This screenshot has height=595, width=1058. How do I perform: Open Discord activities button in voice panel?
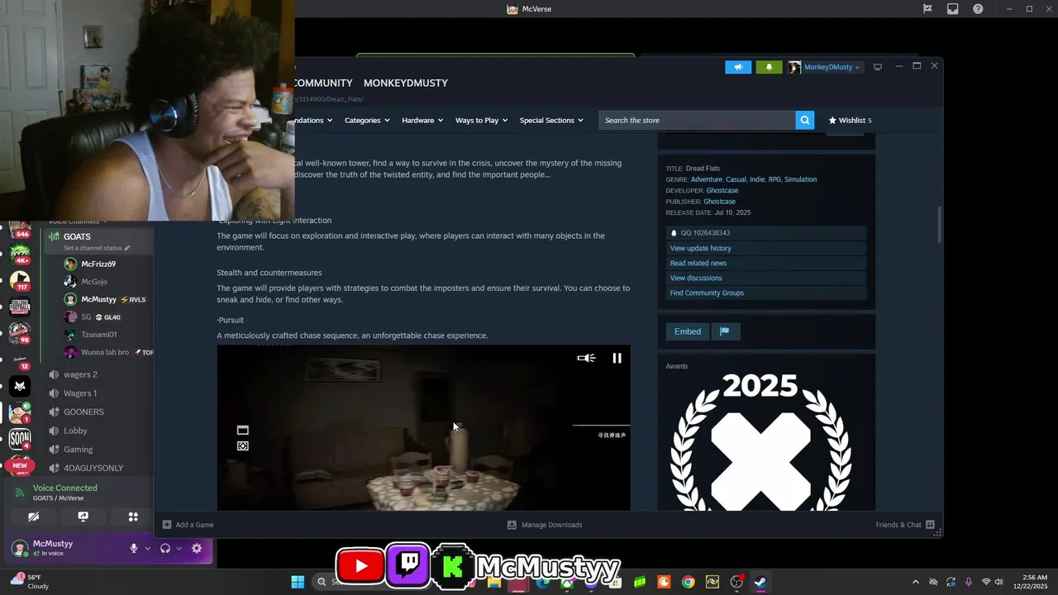[x=133, y=516]
